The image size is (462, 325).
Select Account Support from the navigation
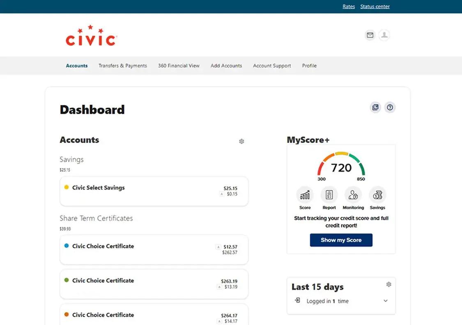272,66
